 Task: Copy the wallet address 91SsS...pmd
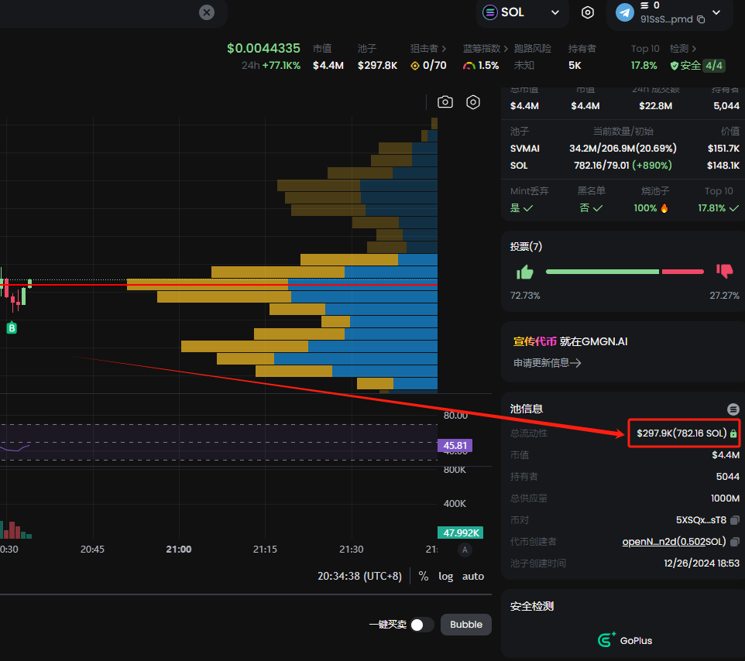pos(701,19)
